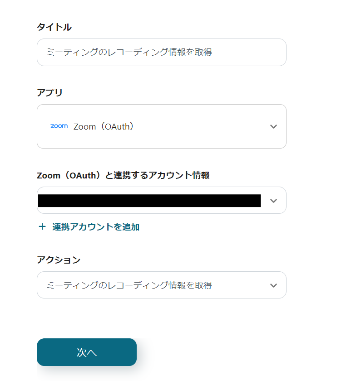
Task: Click the Zoom（OAuth）と連携するアカウント情報 label
Action: coord(123,175)
